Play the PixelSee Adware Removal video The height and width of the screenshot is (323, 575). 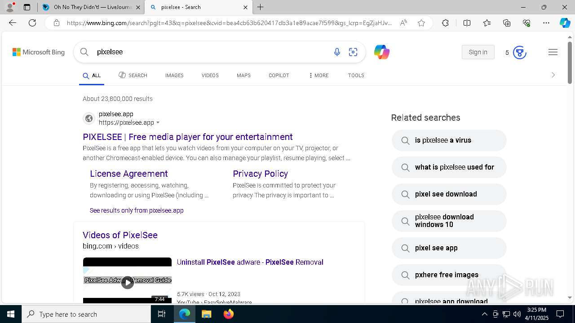128,282
